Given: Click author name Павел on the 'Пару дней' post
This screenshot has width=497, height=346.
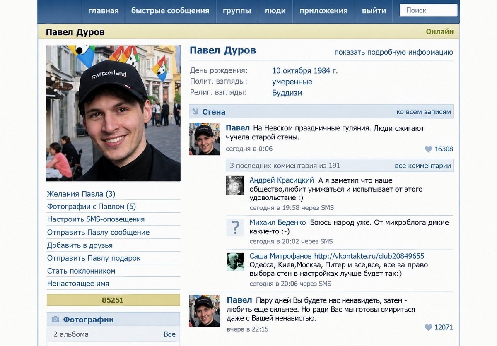Looking at the screenshot, I should point(239,300).
